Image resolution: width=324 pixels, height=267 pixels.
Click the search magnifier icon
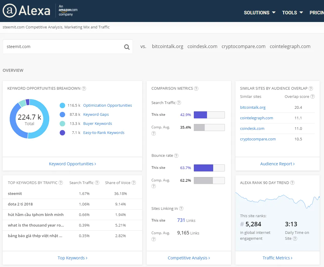pyautogui.click(x=127, y=47)
